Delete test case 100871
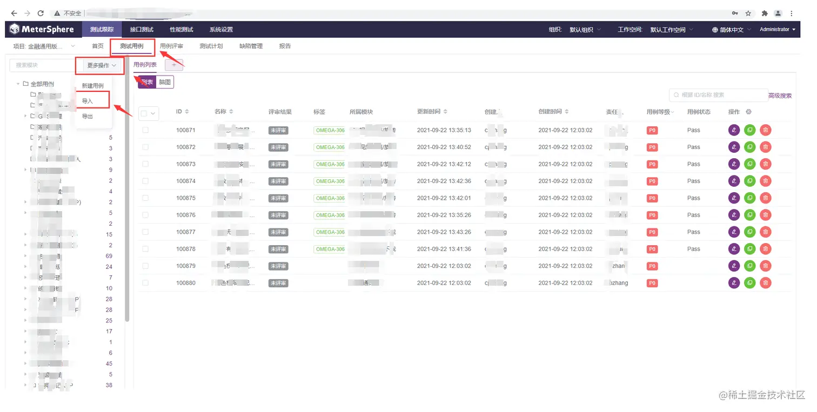 coord(765,130)
